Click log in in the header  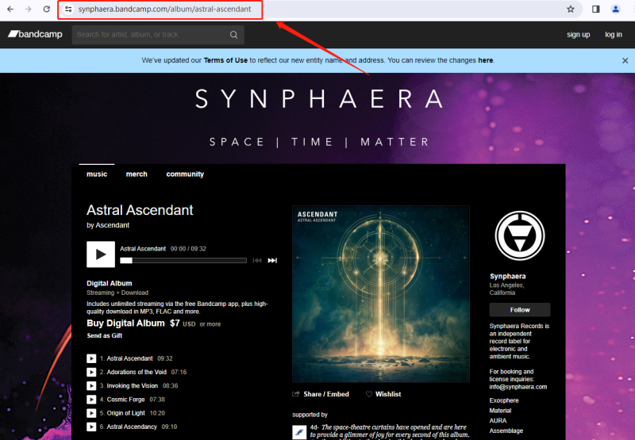click(x=614, y=35)
